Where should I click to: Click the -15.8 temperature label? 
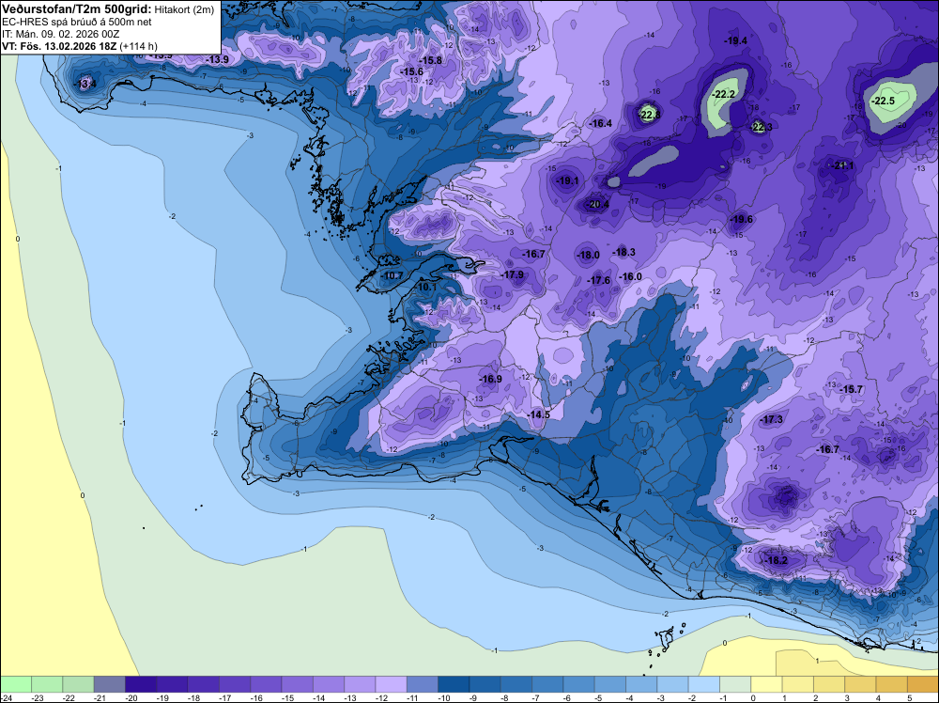click(430, 60)
